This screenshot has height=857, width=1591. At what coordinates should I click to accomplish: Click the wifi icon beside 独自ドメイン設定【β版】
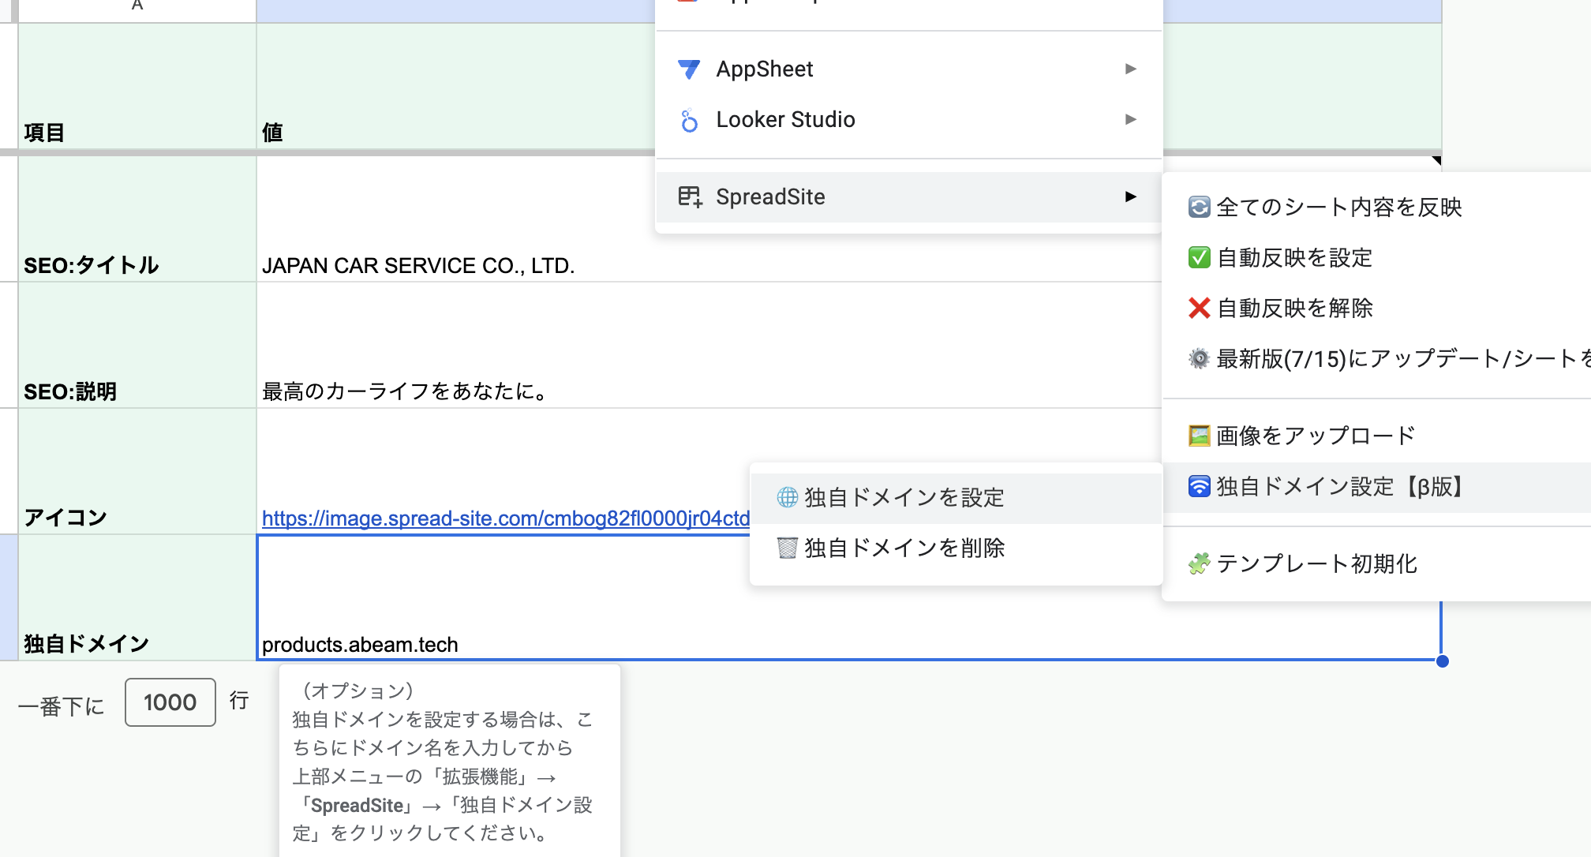click(x=1199, y=487)
